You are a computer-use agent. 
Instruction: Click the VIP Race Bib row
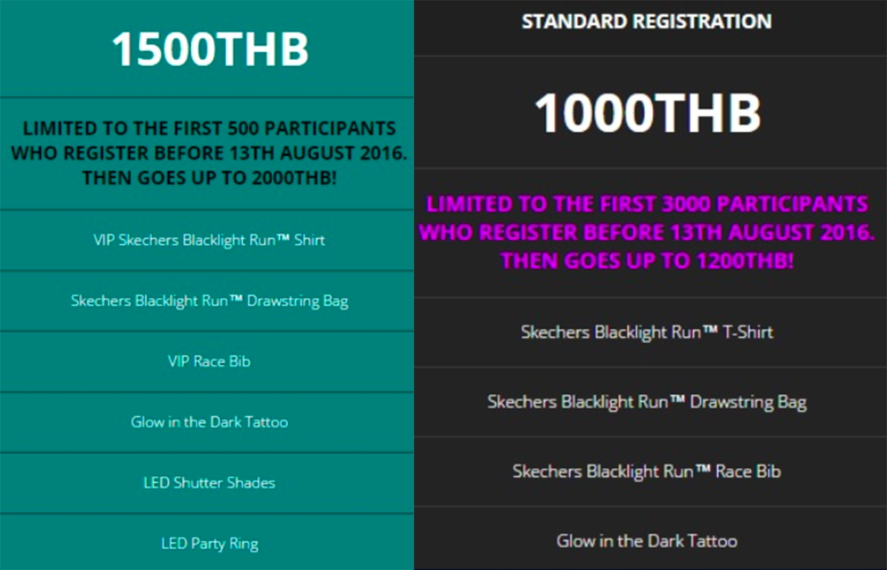click(209, 361)
